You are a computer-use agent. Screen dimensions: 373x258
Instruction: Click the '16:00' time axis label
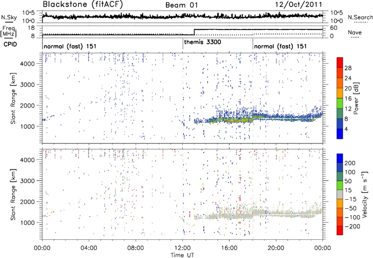click(x=229, y=248)
